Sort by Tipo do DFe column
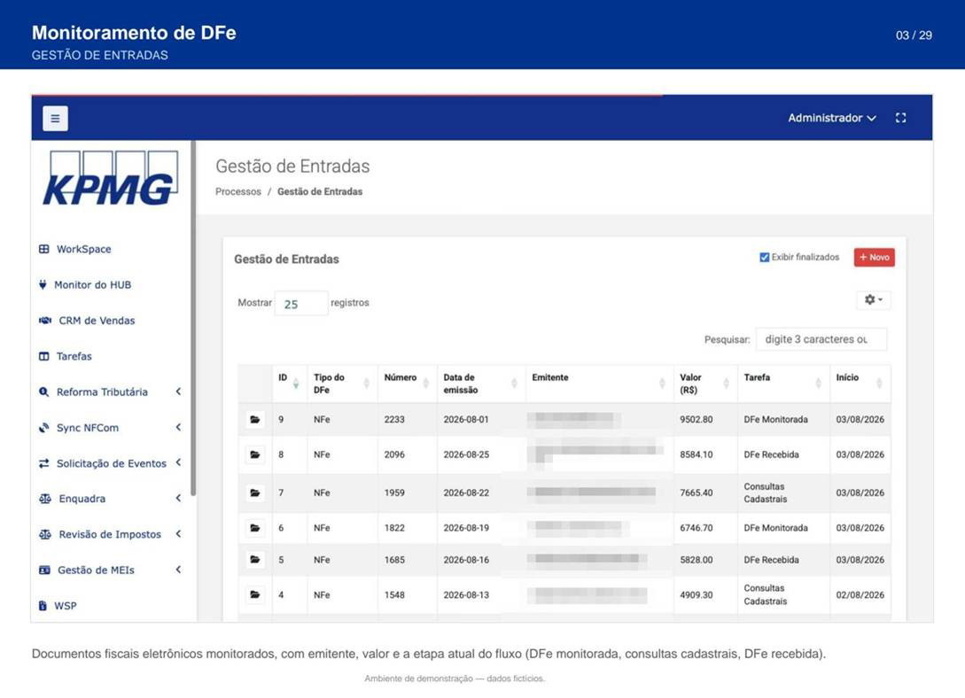Screen dimensions: 965x698 pos(342,384)
